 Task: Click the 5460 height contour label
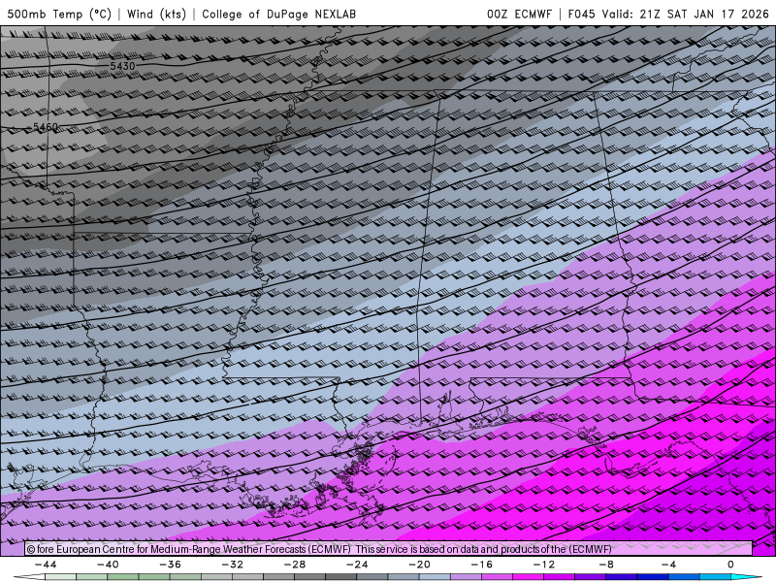tap(46, 127)
